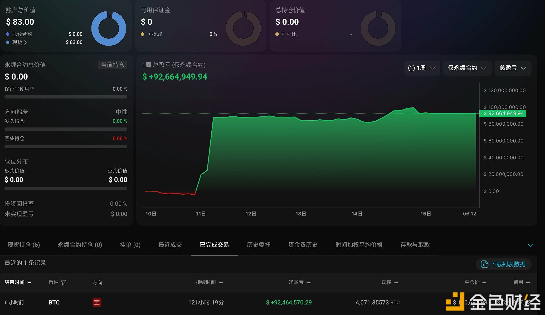Open the 仅永续合约 dropdown
Screen dimensions: 545x315
(467, 68)
